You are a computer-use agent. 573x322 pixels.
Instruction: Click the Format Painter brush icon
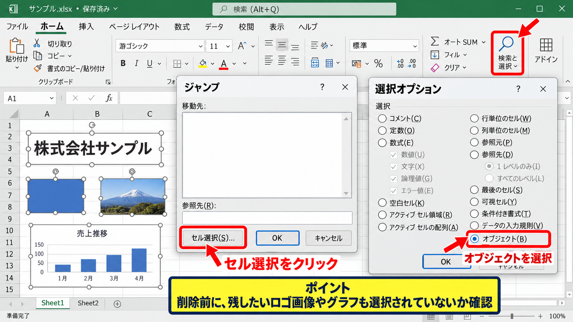click(x=37, y=68)
